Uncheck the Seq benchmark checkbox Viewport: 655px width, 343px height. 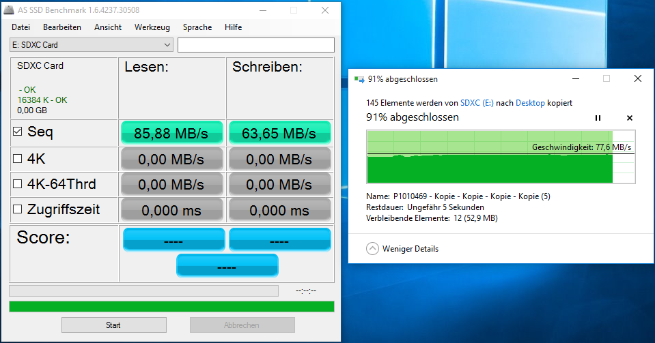coord(18,132)
